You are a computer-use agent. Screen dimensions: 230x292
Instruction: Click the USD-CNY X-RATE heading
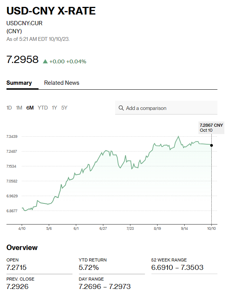51,11
